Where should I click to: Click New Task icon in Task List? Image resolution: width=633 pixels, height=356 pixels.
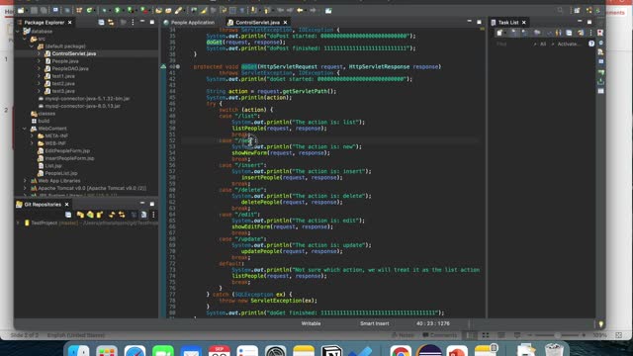point(499,33)
